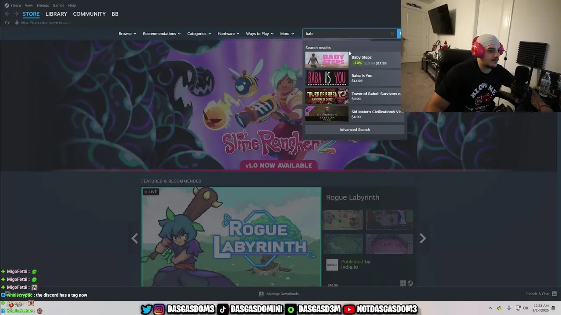This screenshot has width=561, height=315.
Task: Switch to the STORE tab
Action: [x=31, y=14]
